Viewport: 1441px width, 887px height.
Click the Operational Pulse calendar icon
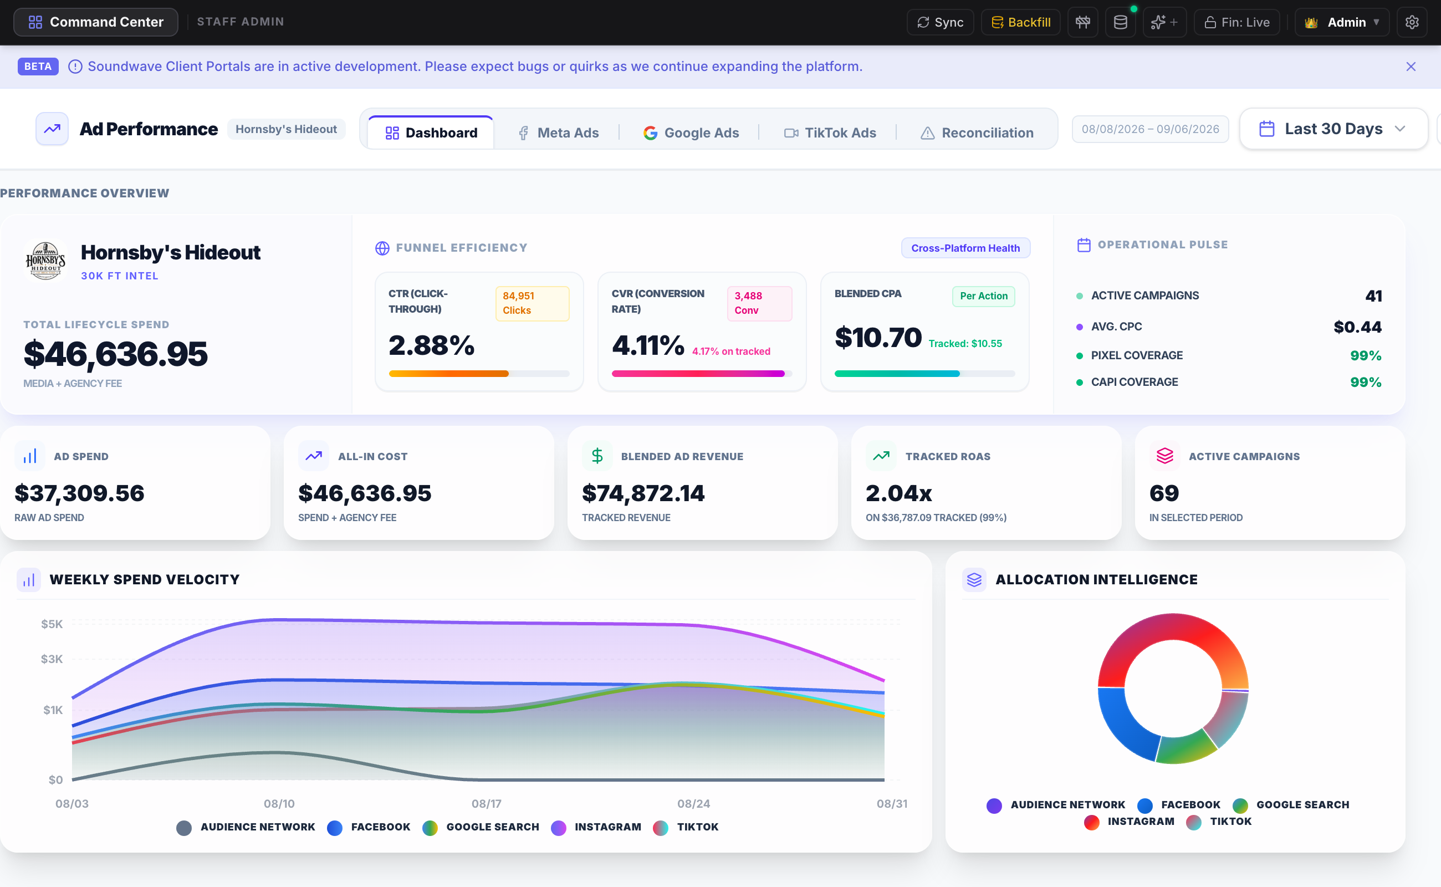point(1084,244)
